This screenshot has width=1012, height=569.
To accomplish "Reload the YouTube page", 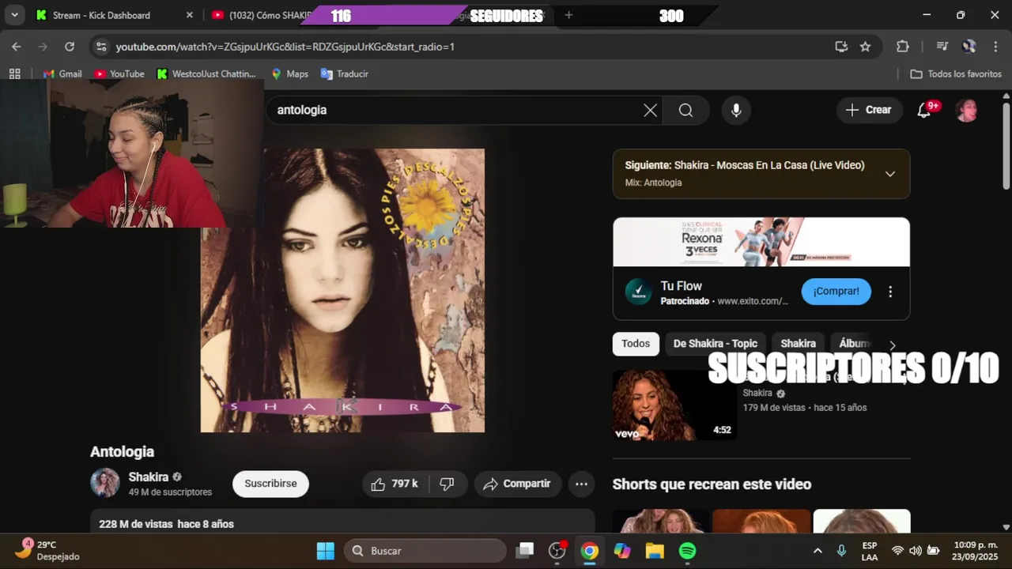I will click(70, 47).
